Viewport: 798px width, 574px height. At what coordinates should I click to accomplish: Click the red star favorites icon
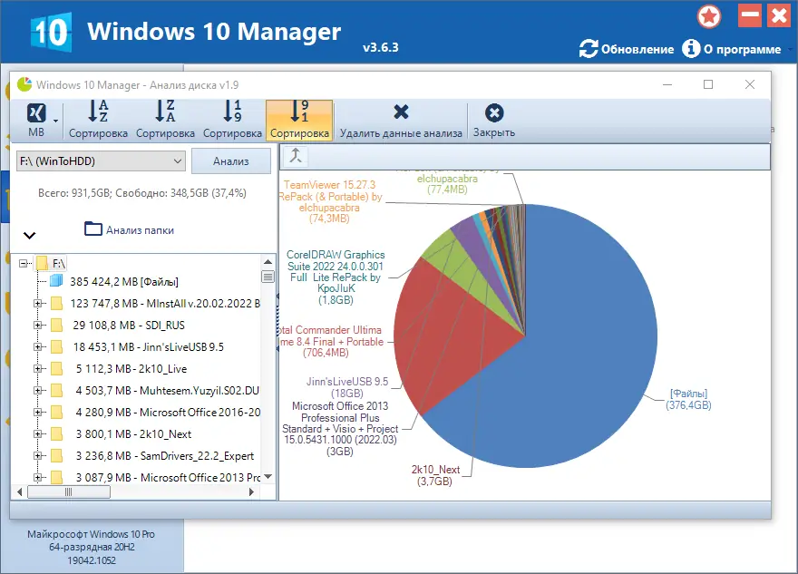(709, 16)
